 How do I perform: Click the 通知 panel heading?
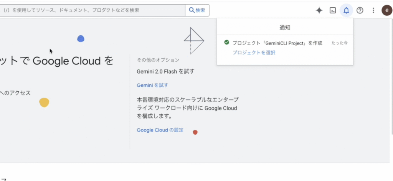(285, 28)
